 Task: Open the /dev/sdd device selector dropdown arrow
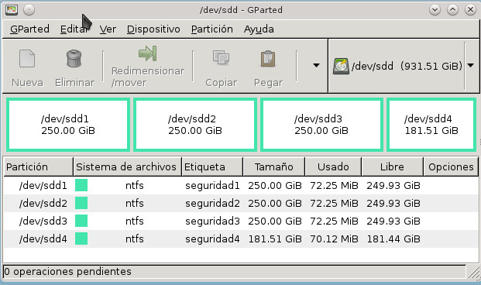tap(471, 65)
